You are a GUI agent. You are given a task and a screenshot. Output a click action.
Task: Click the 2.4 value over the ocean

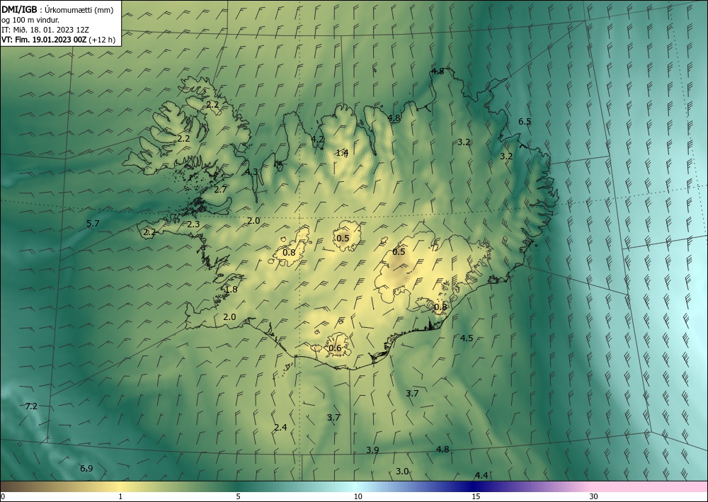pyautogui.click(x=280, y=428)
